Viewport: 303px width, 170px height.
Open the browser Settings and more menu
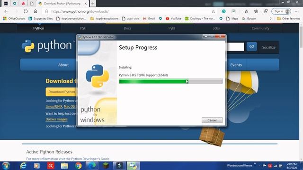pos(297,11)
